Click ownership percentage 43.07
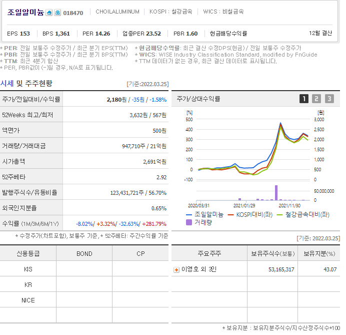The image size is (346, 335). (x=330, y=269)
